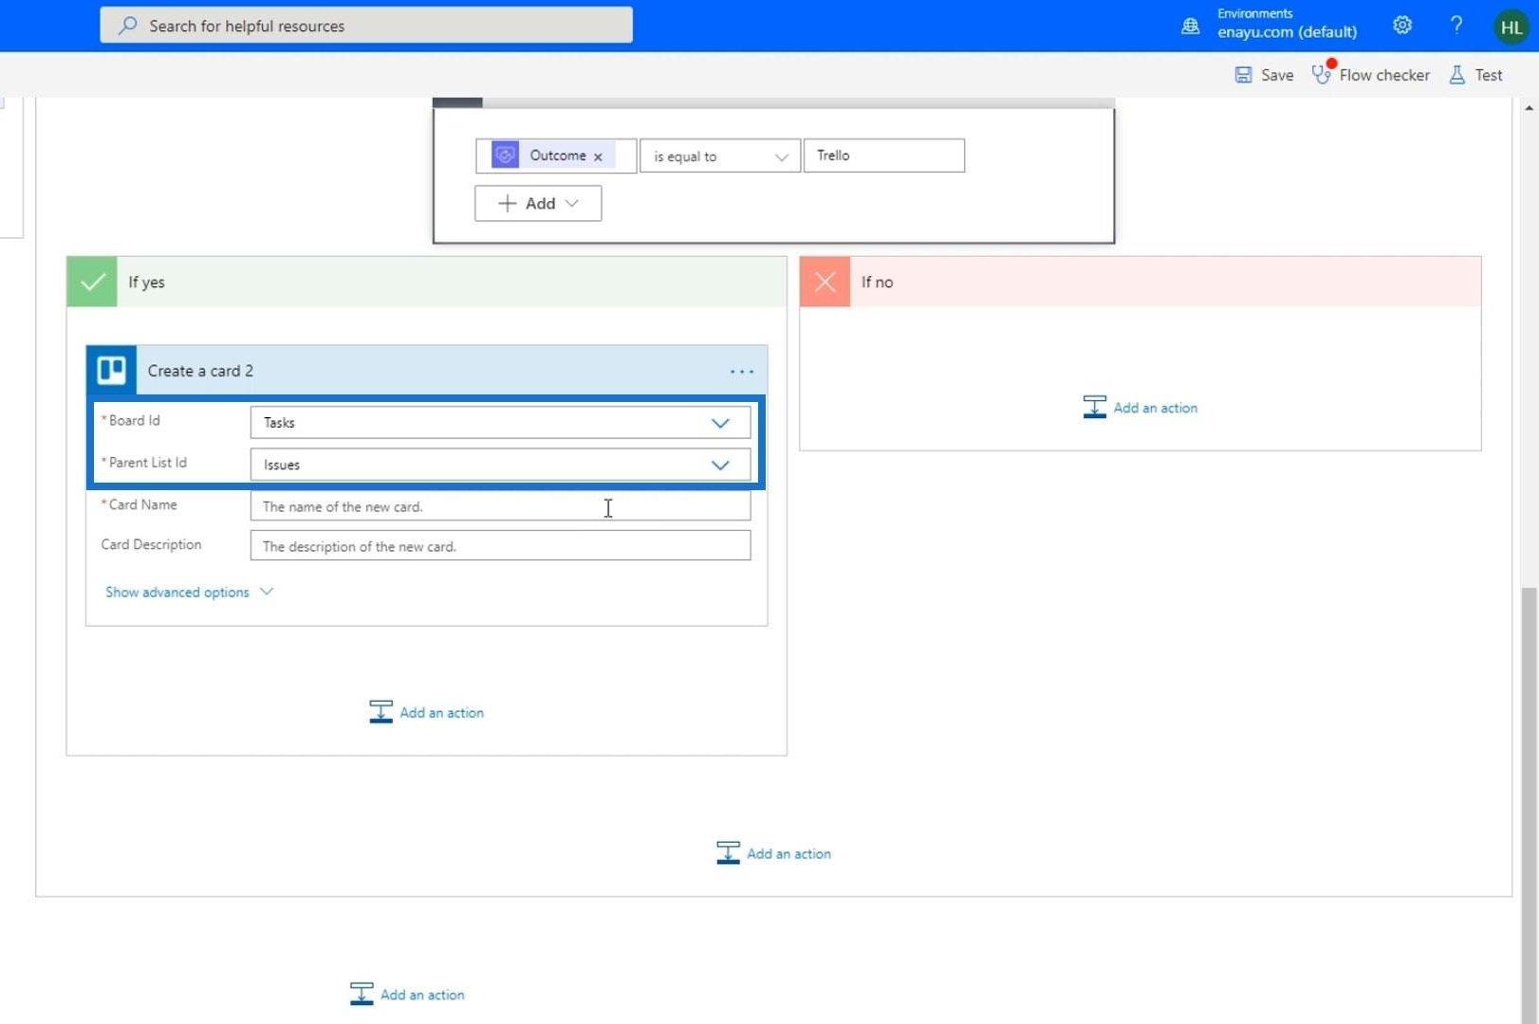The height and width of the screenshot is (1024, 1539).
Task: Click the Trello value field in the condition
Action: (x=884, y=155)
